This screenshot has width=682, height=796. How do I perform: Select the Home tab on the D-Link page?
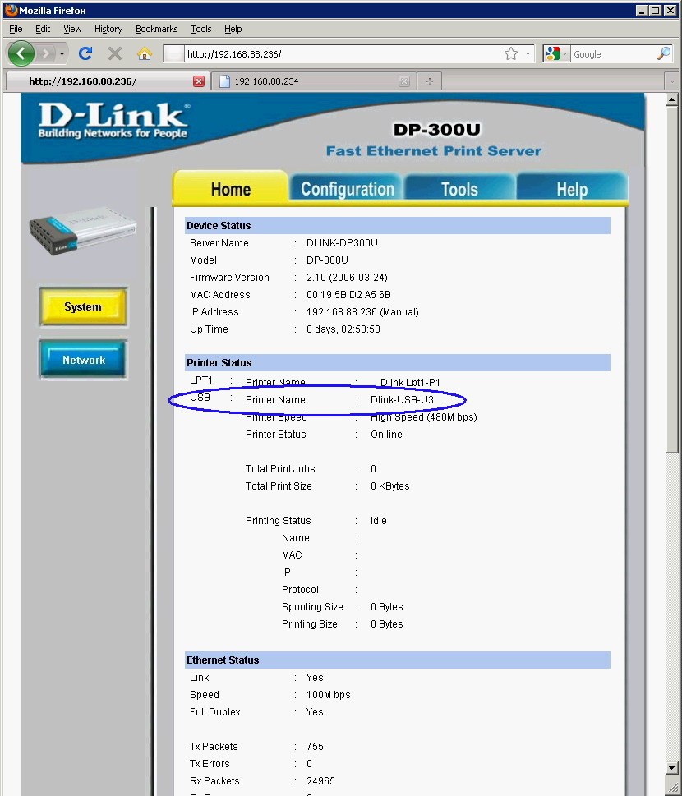pyautogui.click(x=231, y=189)
